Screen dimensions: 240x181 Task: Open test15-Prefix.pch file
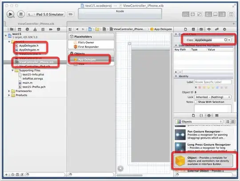34,87
